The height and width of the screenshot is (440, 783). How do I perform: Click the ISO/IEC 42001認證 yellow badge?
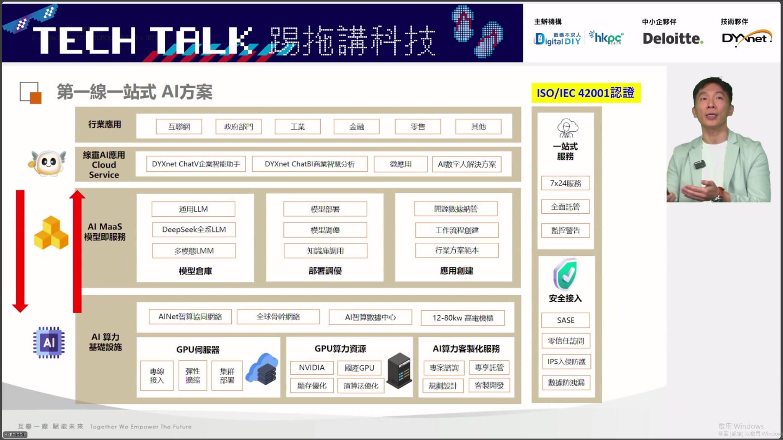point(586,93)
